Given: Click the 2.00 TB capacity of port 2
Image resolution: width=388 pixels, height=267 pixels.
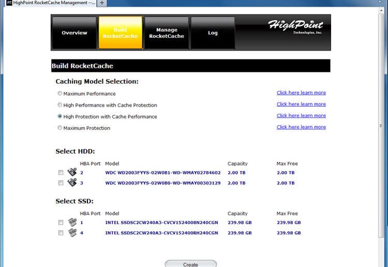Looking at the screenshot, I should click(x=236, y=173).
